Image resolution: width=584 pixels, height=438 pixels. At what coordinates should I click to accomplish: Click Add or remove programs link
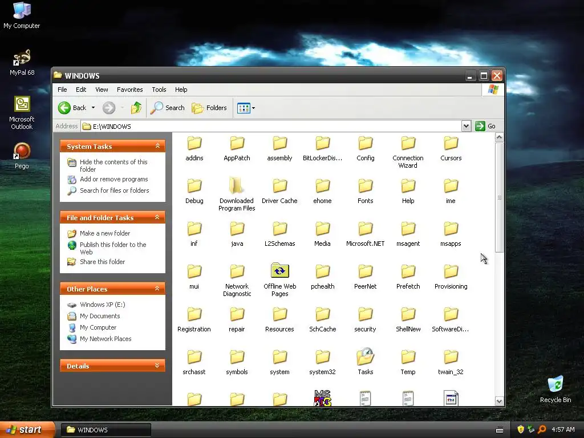[113, 179]
